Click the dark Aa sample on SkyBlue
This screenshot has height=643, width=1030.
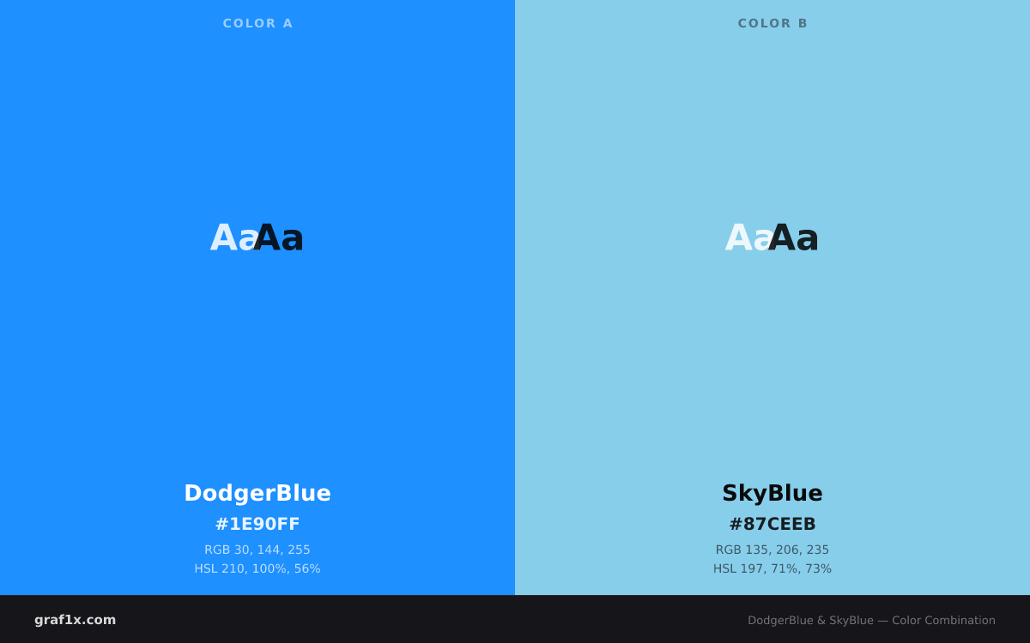pyautogui.click(x=794, y=237)
